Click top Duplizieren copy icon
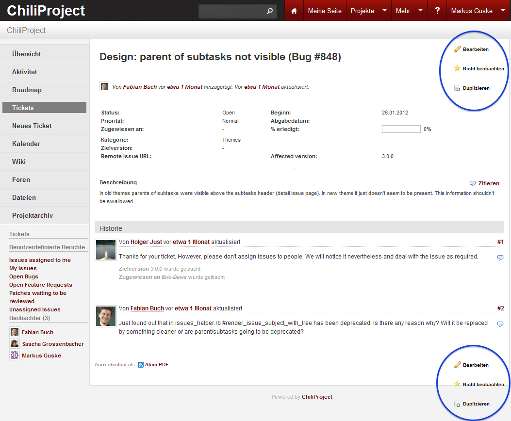The width and height of the screenshot is (511, 421). pyautogui.click(x=457, y=88)
